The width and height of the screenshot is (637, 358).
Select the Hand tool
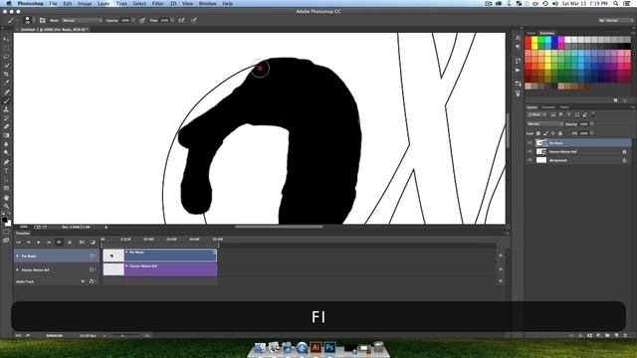pos(6,197)
